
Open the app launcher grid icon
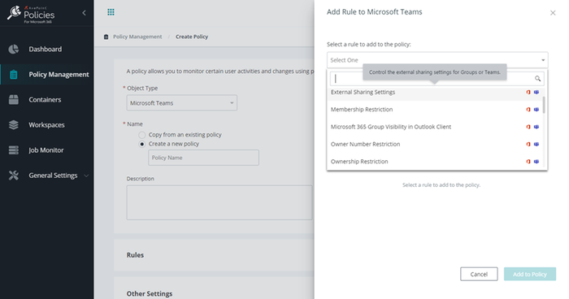(111, 12)
